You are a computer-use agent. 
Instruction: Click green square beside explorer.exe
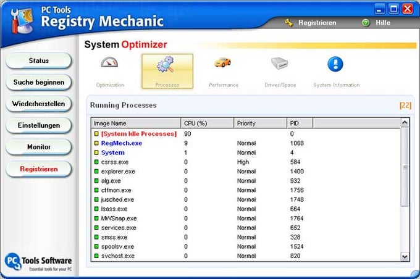point(96,172)
